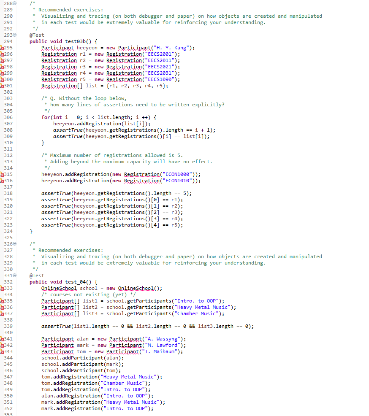369x416 pixels.
Task: Click the error marker next to line 301
Action: click(x=3, y=86)
